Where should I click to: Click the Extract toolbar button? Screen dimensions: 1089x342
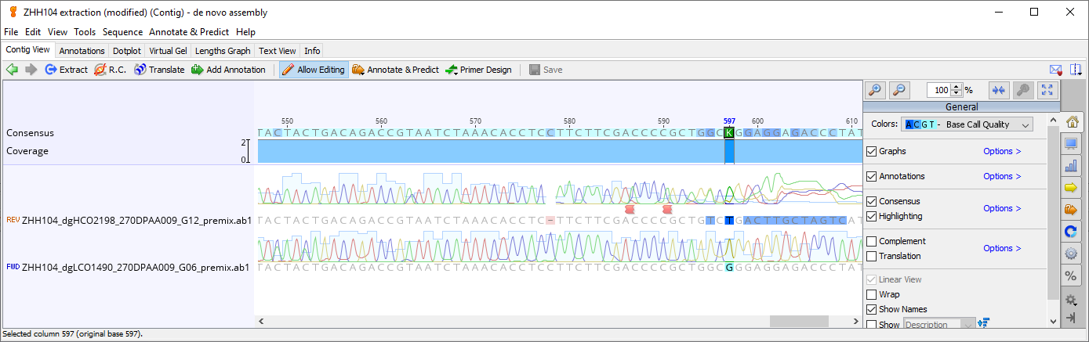pos(66,70)
